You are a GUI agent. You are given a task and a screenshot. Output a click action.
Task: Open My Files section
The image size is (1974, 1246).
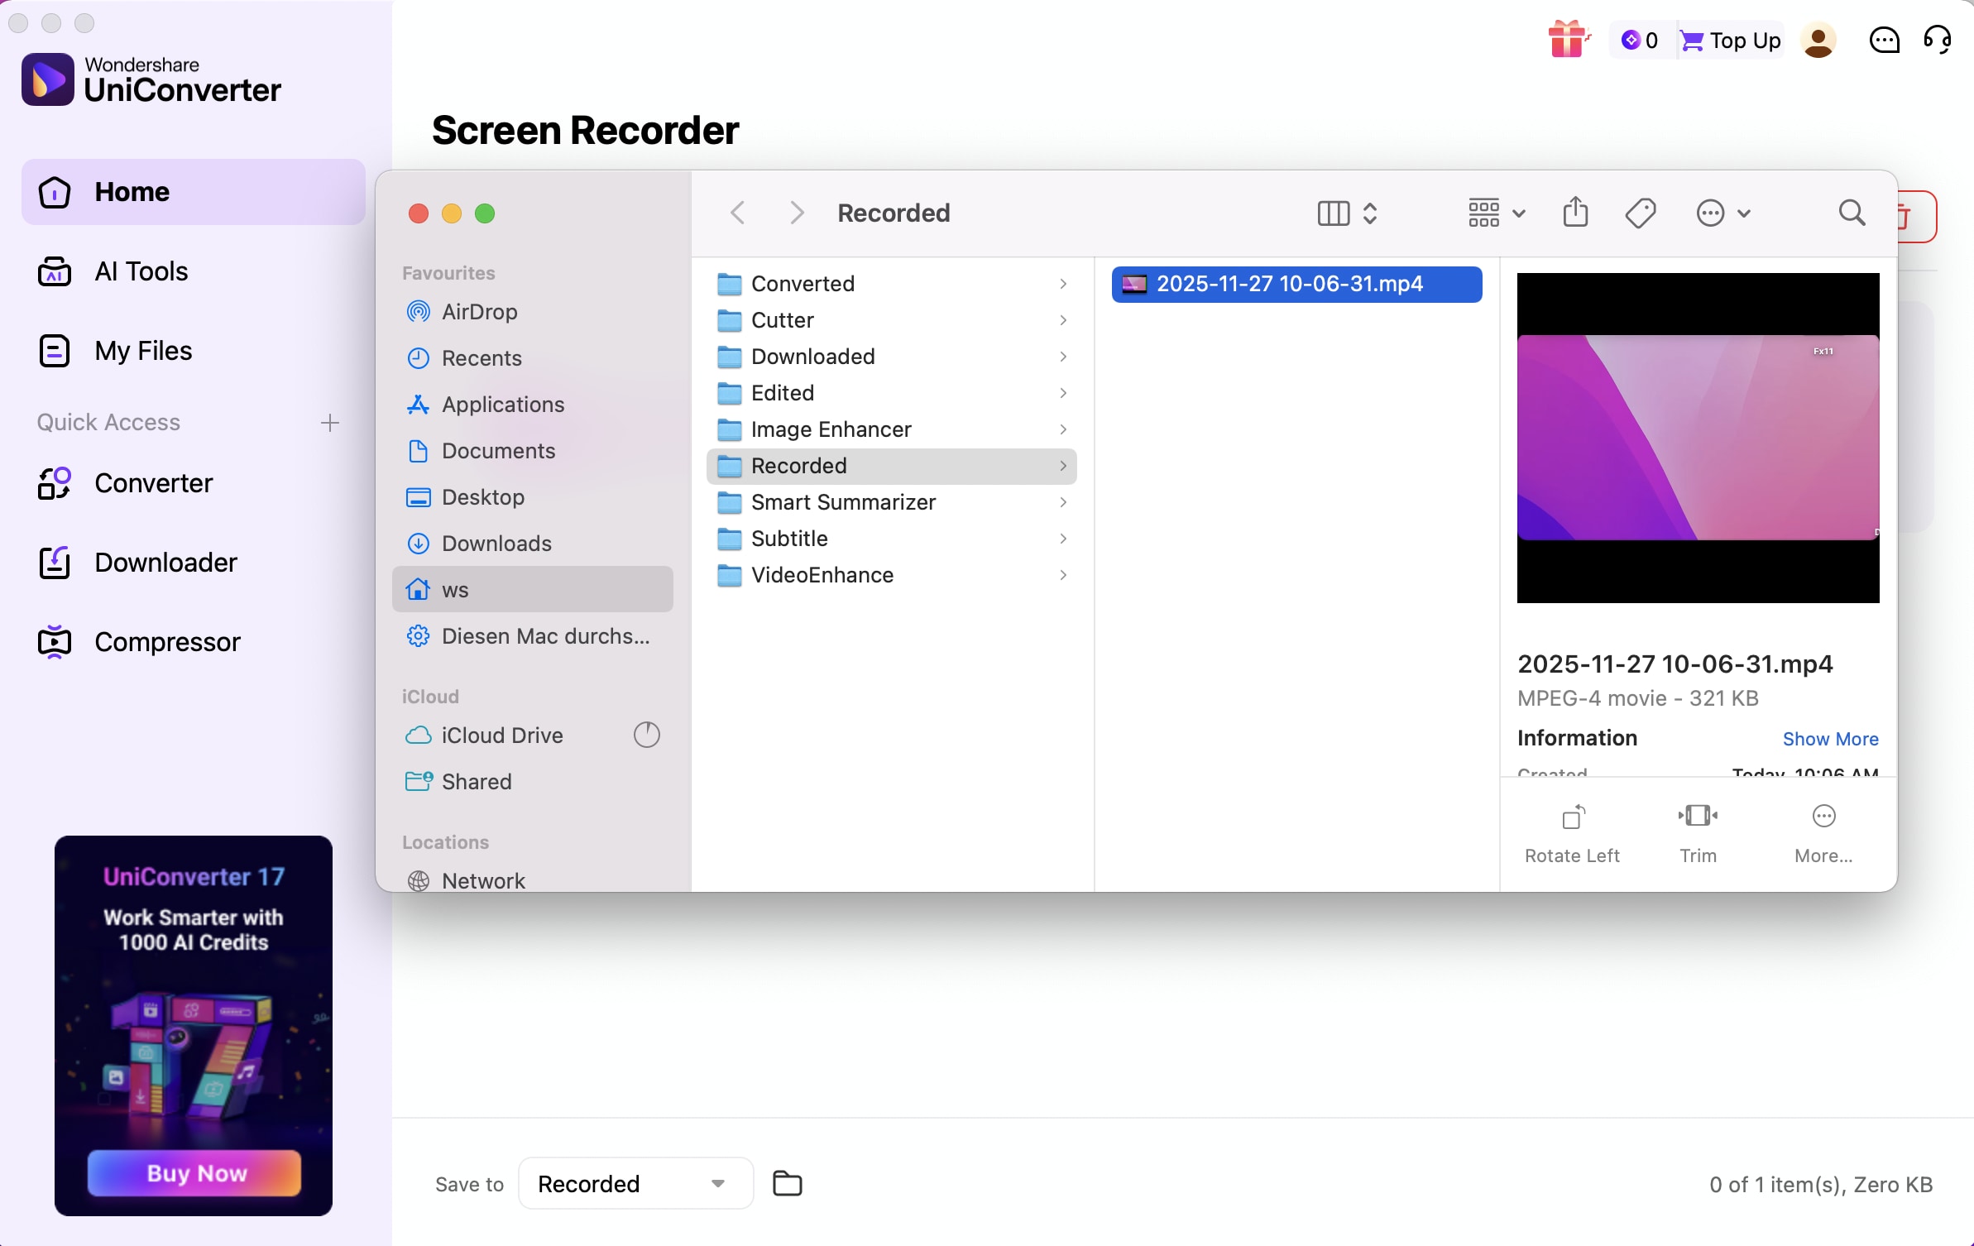tap(143, 350)
